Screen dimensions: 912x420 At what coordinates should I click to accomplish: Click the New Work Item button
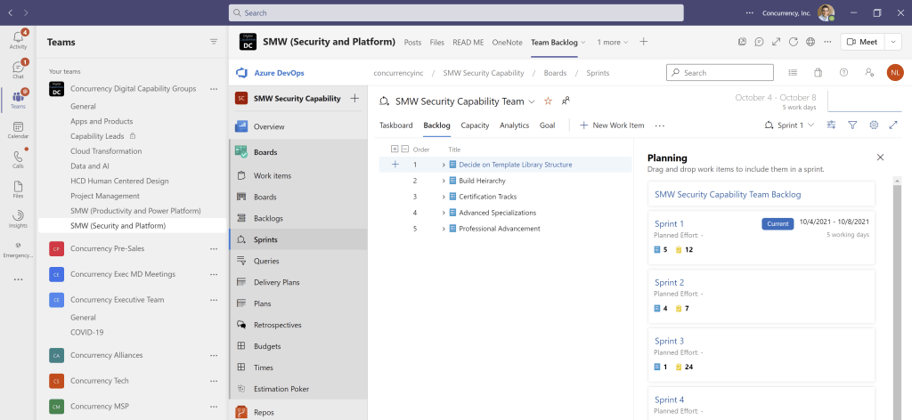point(612,125)
